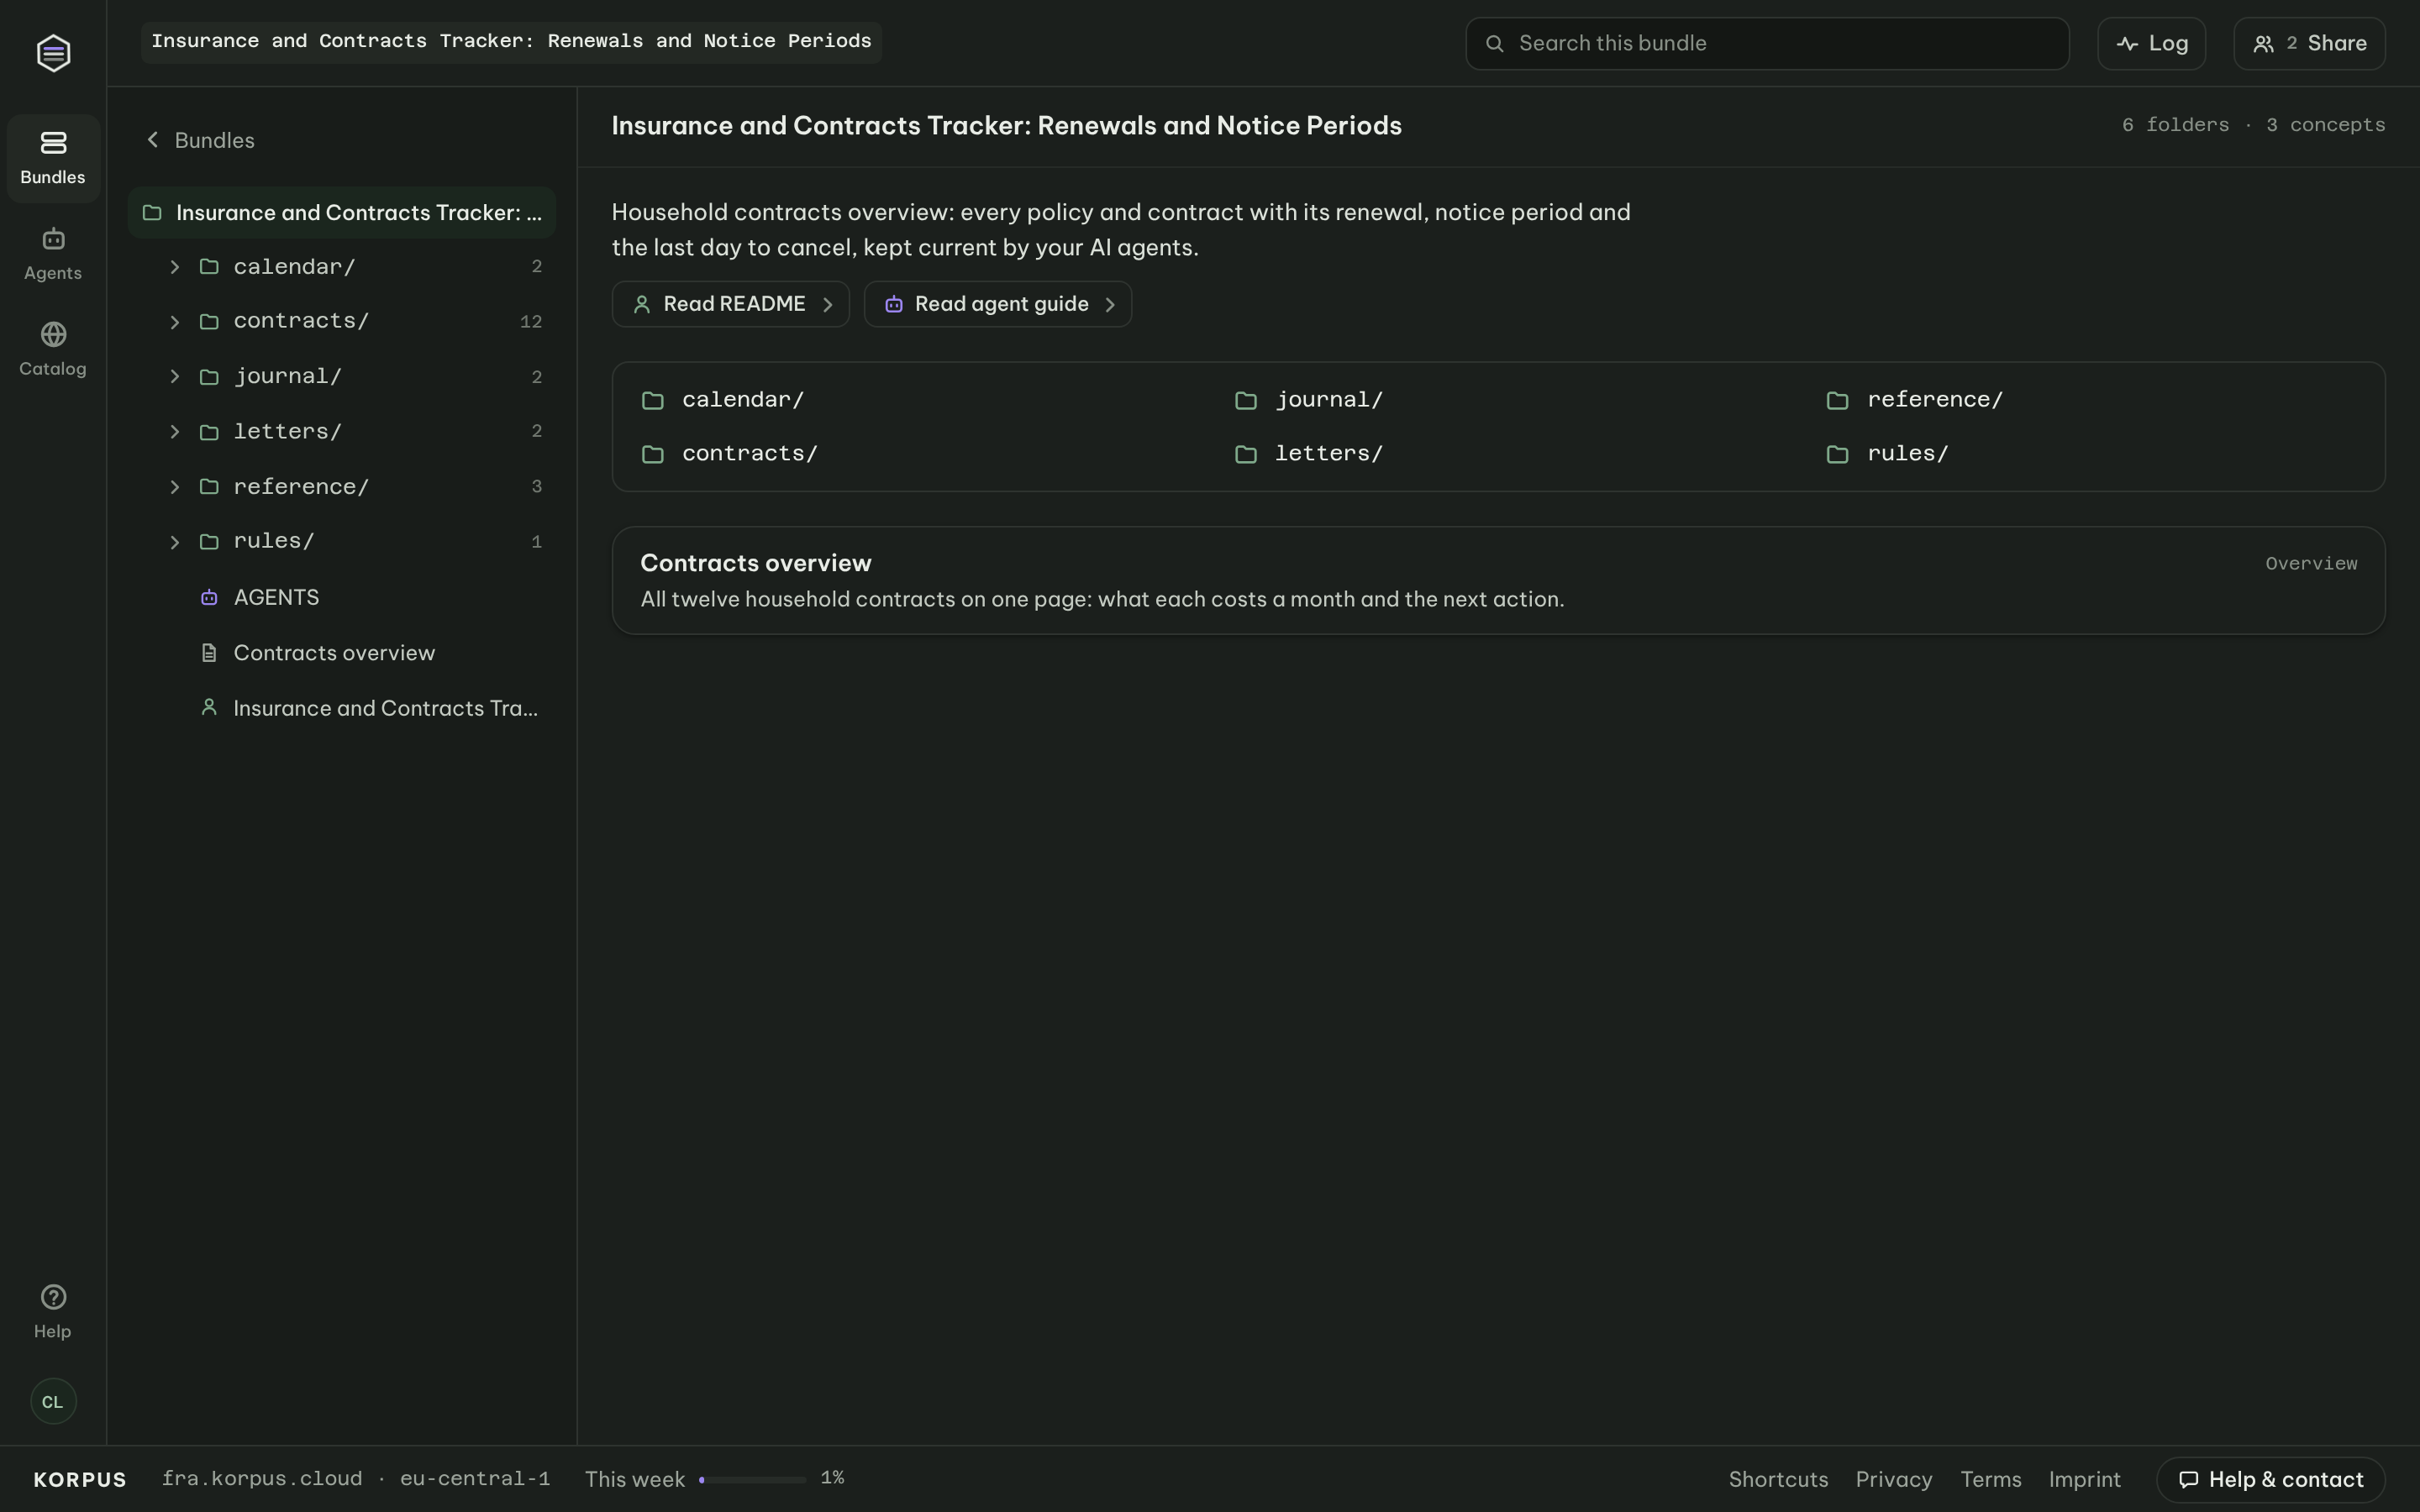Expand the letters/ folder chevron
This screenshot has height=1512, width=2420.
click(x=175, y=432)
